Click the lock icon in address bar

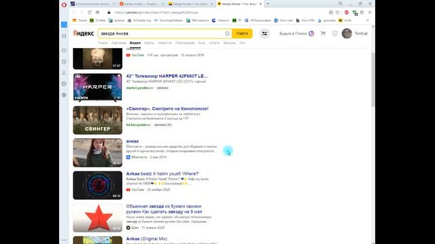[109, 12]
